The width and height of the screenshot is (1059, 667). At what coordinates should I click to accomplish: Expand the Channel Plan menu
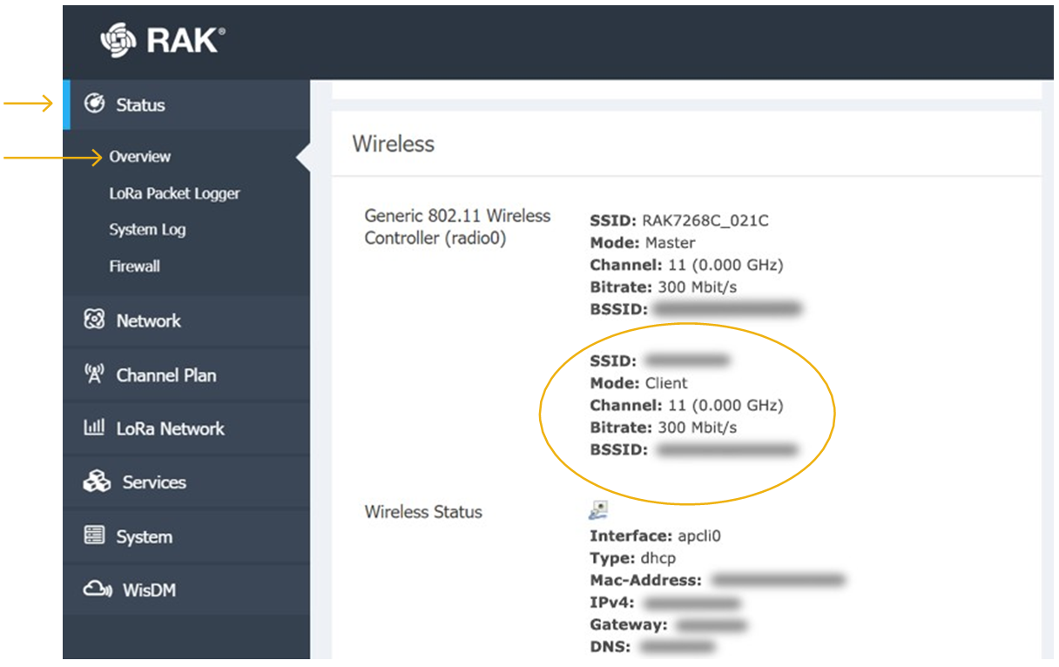pos(186,375)
